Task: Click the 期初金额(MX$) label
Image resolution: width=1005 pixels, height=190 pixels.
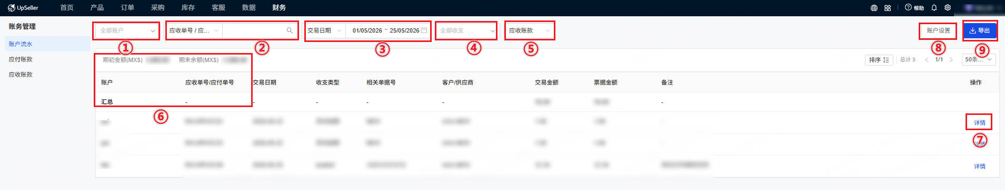Action: pos(123,60)
